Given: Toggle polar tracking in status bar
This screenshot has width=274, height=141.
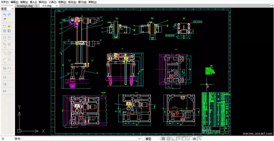Looking at the screenshot, I should pos(179,139).
